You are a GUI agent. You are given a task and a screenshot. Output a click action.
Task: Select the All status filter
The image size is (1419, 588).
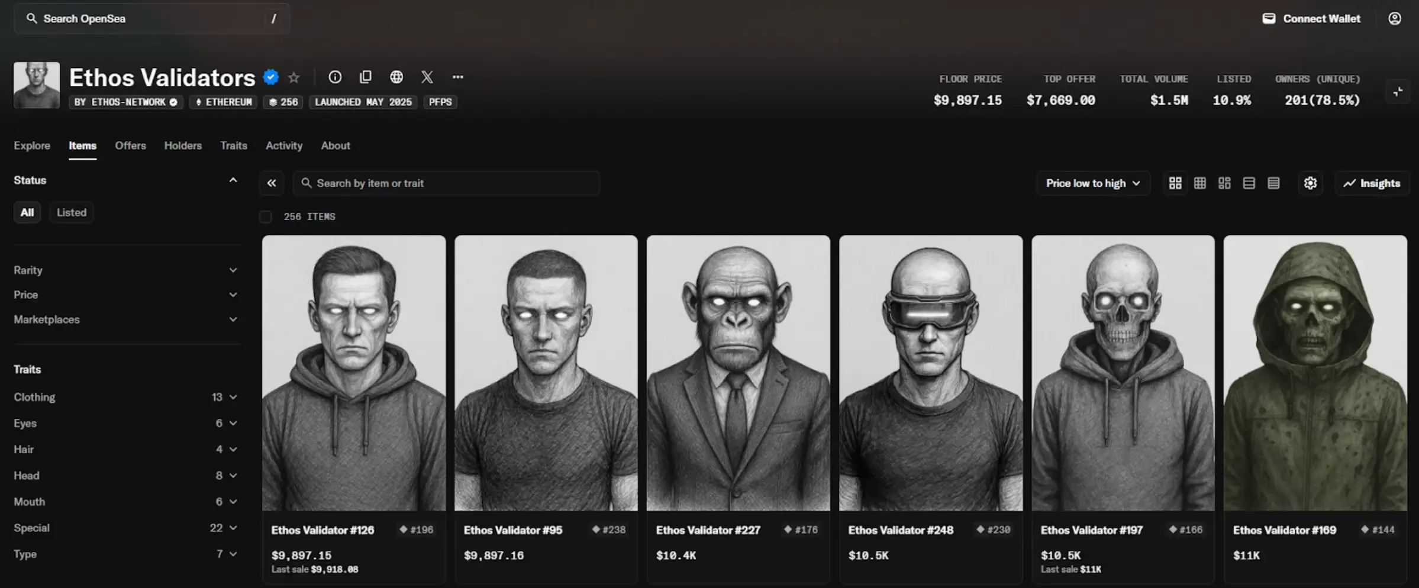[27, 212]
